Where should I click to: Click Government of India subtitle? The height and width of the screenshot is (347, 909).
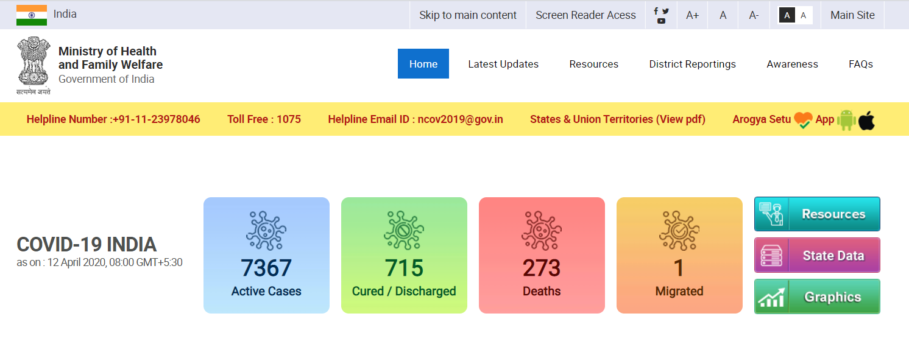(x=107, y=79)
